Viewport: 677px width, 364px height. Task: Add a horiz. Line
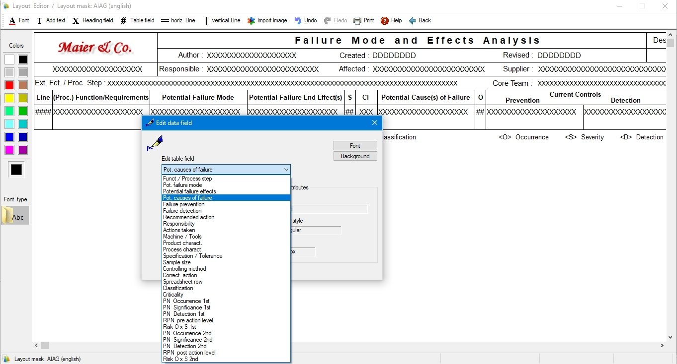pos(178,20)
